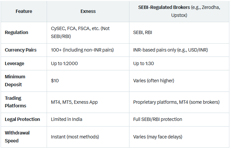Click the INR-based pairs only cell

point(170,50)
